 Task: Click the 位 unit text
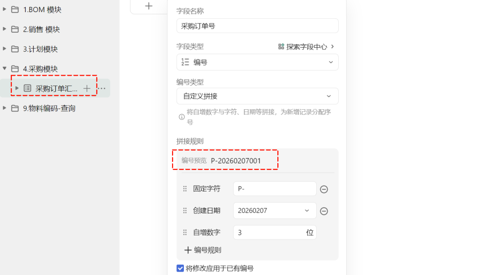coord(310,233)
